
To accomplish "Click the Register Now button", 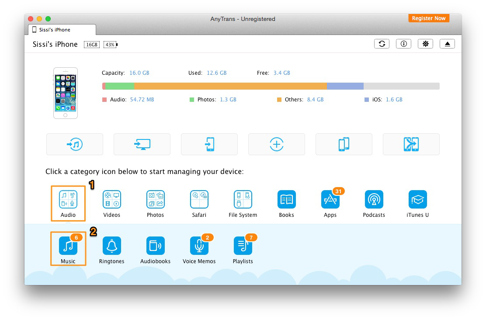I will point(429,18).
